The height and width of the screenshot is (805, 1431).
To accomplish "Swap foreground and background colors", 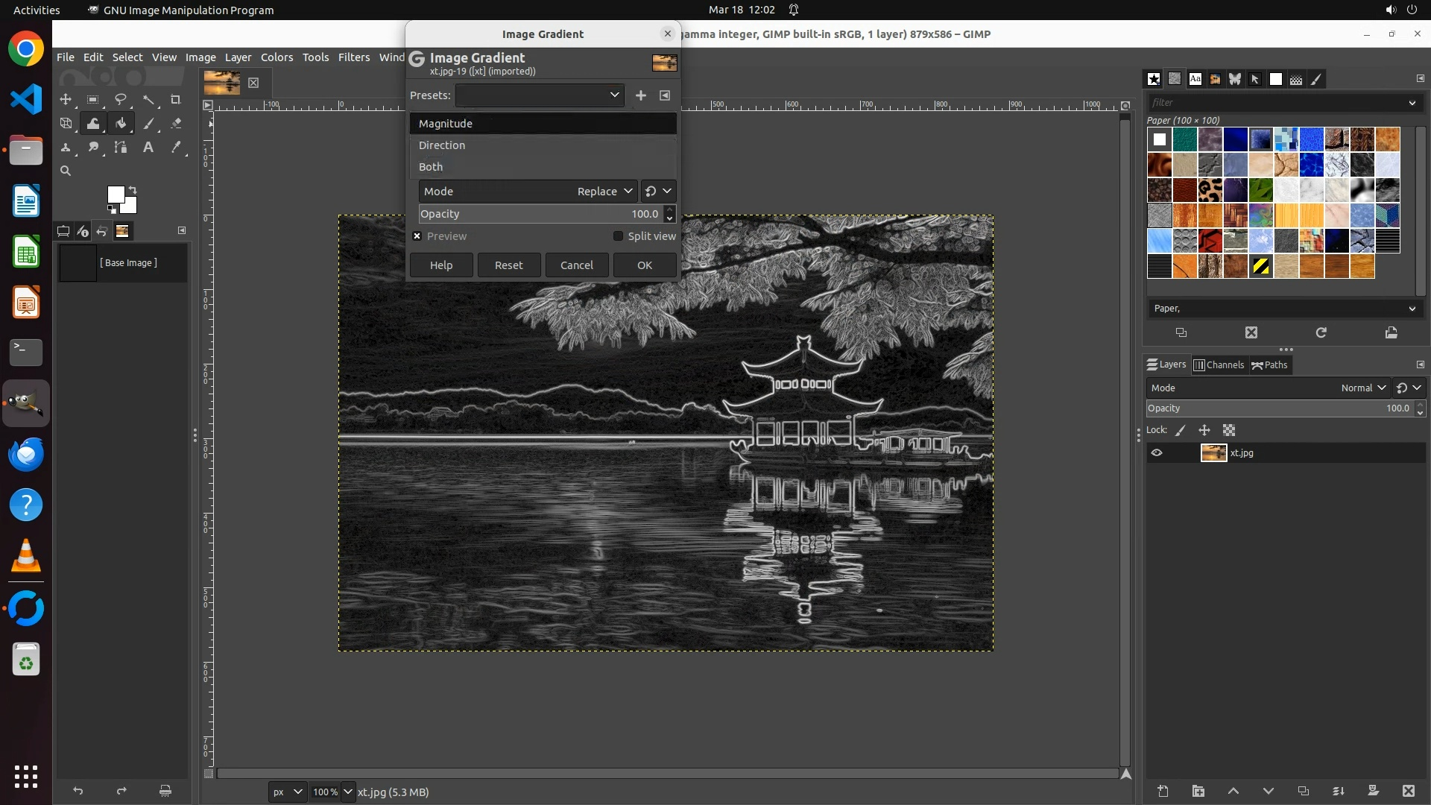I will (133, 189).
